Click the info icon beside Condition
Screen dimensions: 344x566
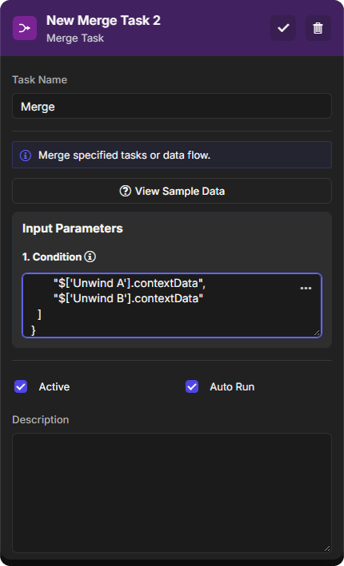click(x=90, y=257)
